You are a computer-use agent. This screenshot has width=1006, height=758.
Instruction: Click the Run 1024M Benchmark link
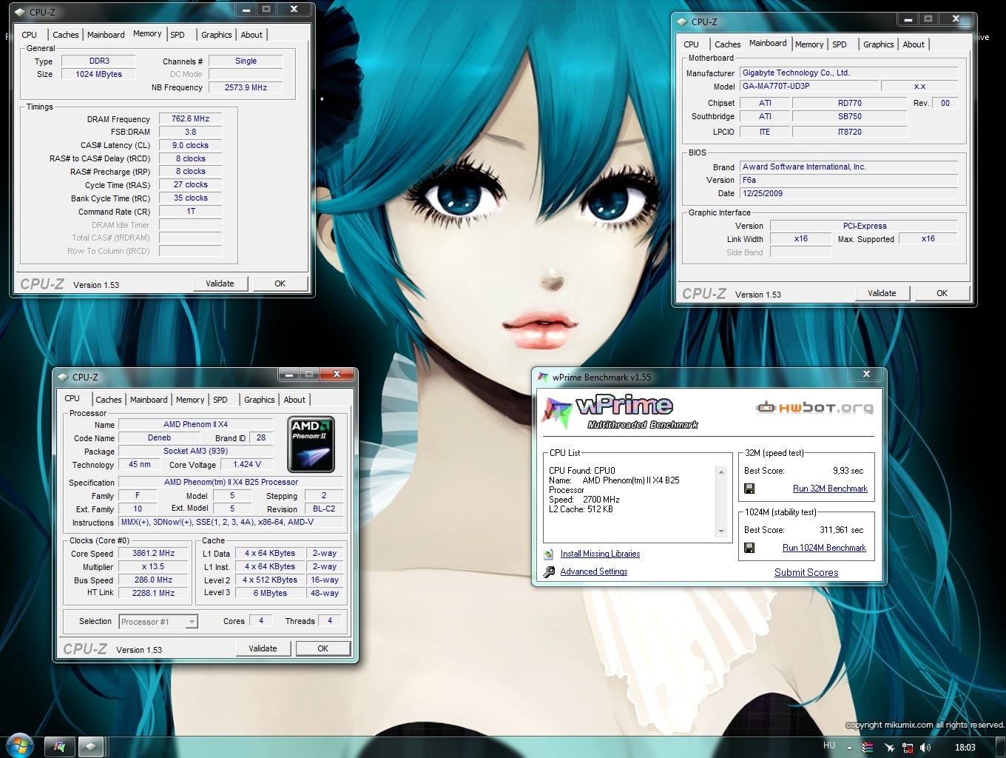[x=824, y=548]
